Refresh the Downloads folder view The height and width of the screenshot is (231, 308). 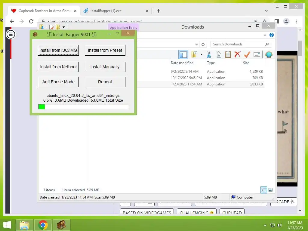click(203, 44)
